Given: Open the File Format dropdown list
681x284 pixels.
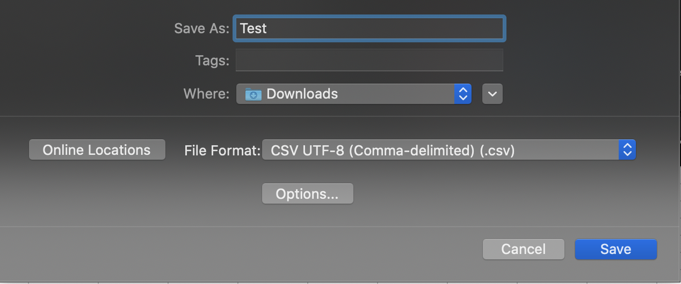Looking at the screenshot, I should coord(449,150).
